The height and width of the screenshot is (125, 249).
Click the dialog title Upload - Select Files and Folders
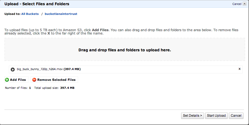[x=37, y=4]
